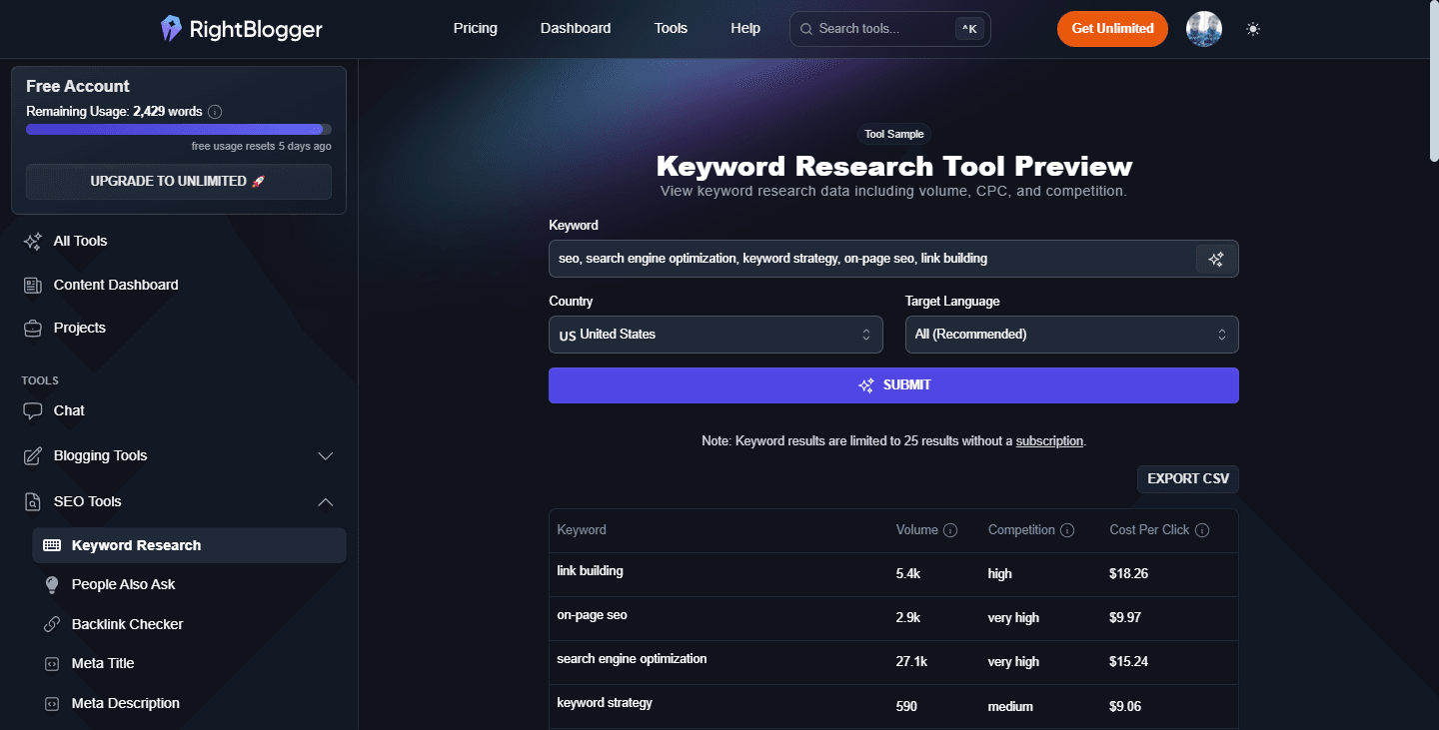Click the Meta Description code icon
The height and width of the screenshot is (730, 1439).
[52, 703]
